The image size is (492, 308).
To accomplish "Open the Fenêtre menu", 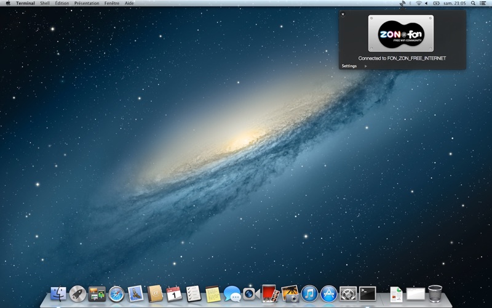I will [x=112, y=3].
